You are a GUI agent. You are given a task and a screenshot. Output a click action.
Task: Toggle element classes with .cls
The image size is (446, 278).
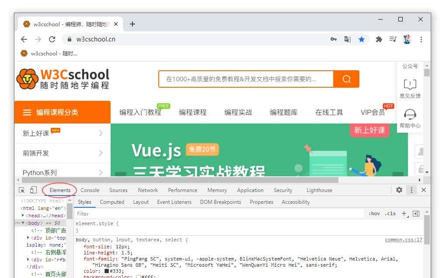[390, 213]
